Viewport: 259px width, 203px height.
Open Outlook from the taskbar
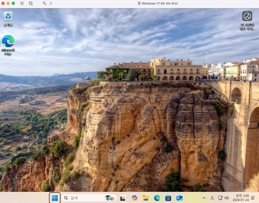(179, 198)
